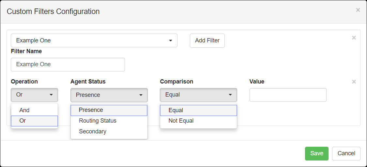Viewport: 367px width, 167px height.
Task: Select Routing Status option
Action: [109, 121]
